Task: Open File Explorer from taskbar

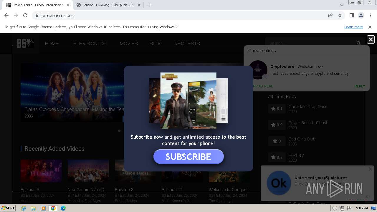Action: 33,208
